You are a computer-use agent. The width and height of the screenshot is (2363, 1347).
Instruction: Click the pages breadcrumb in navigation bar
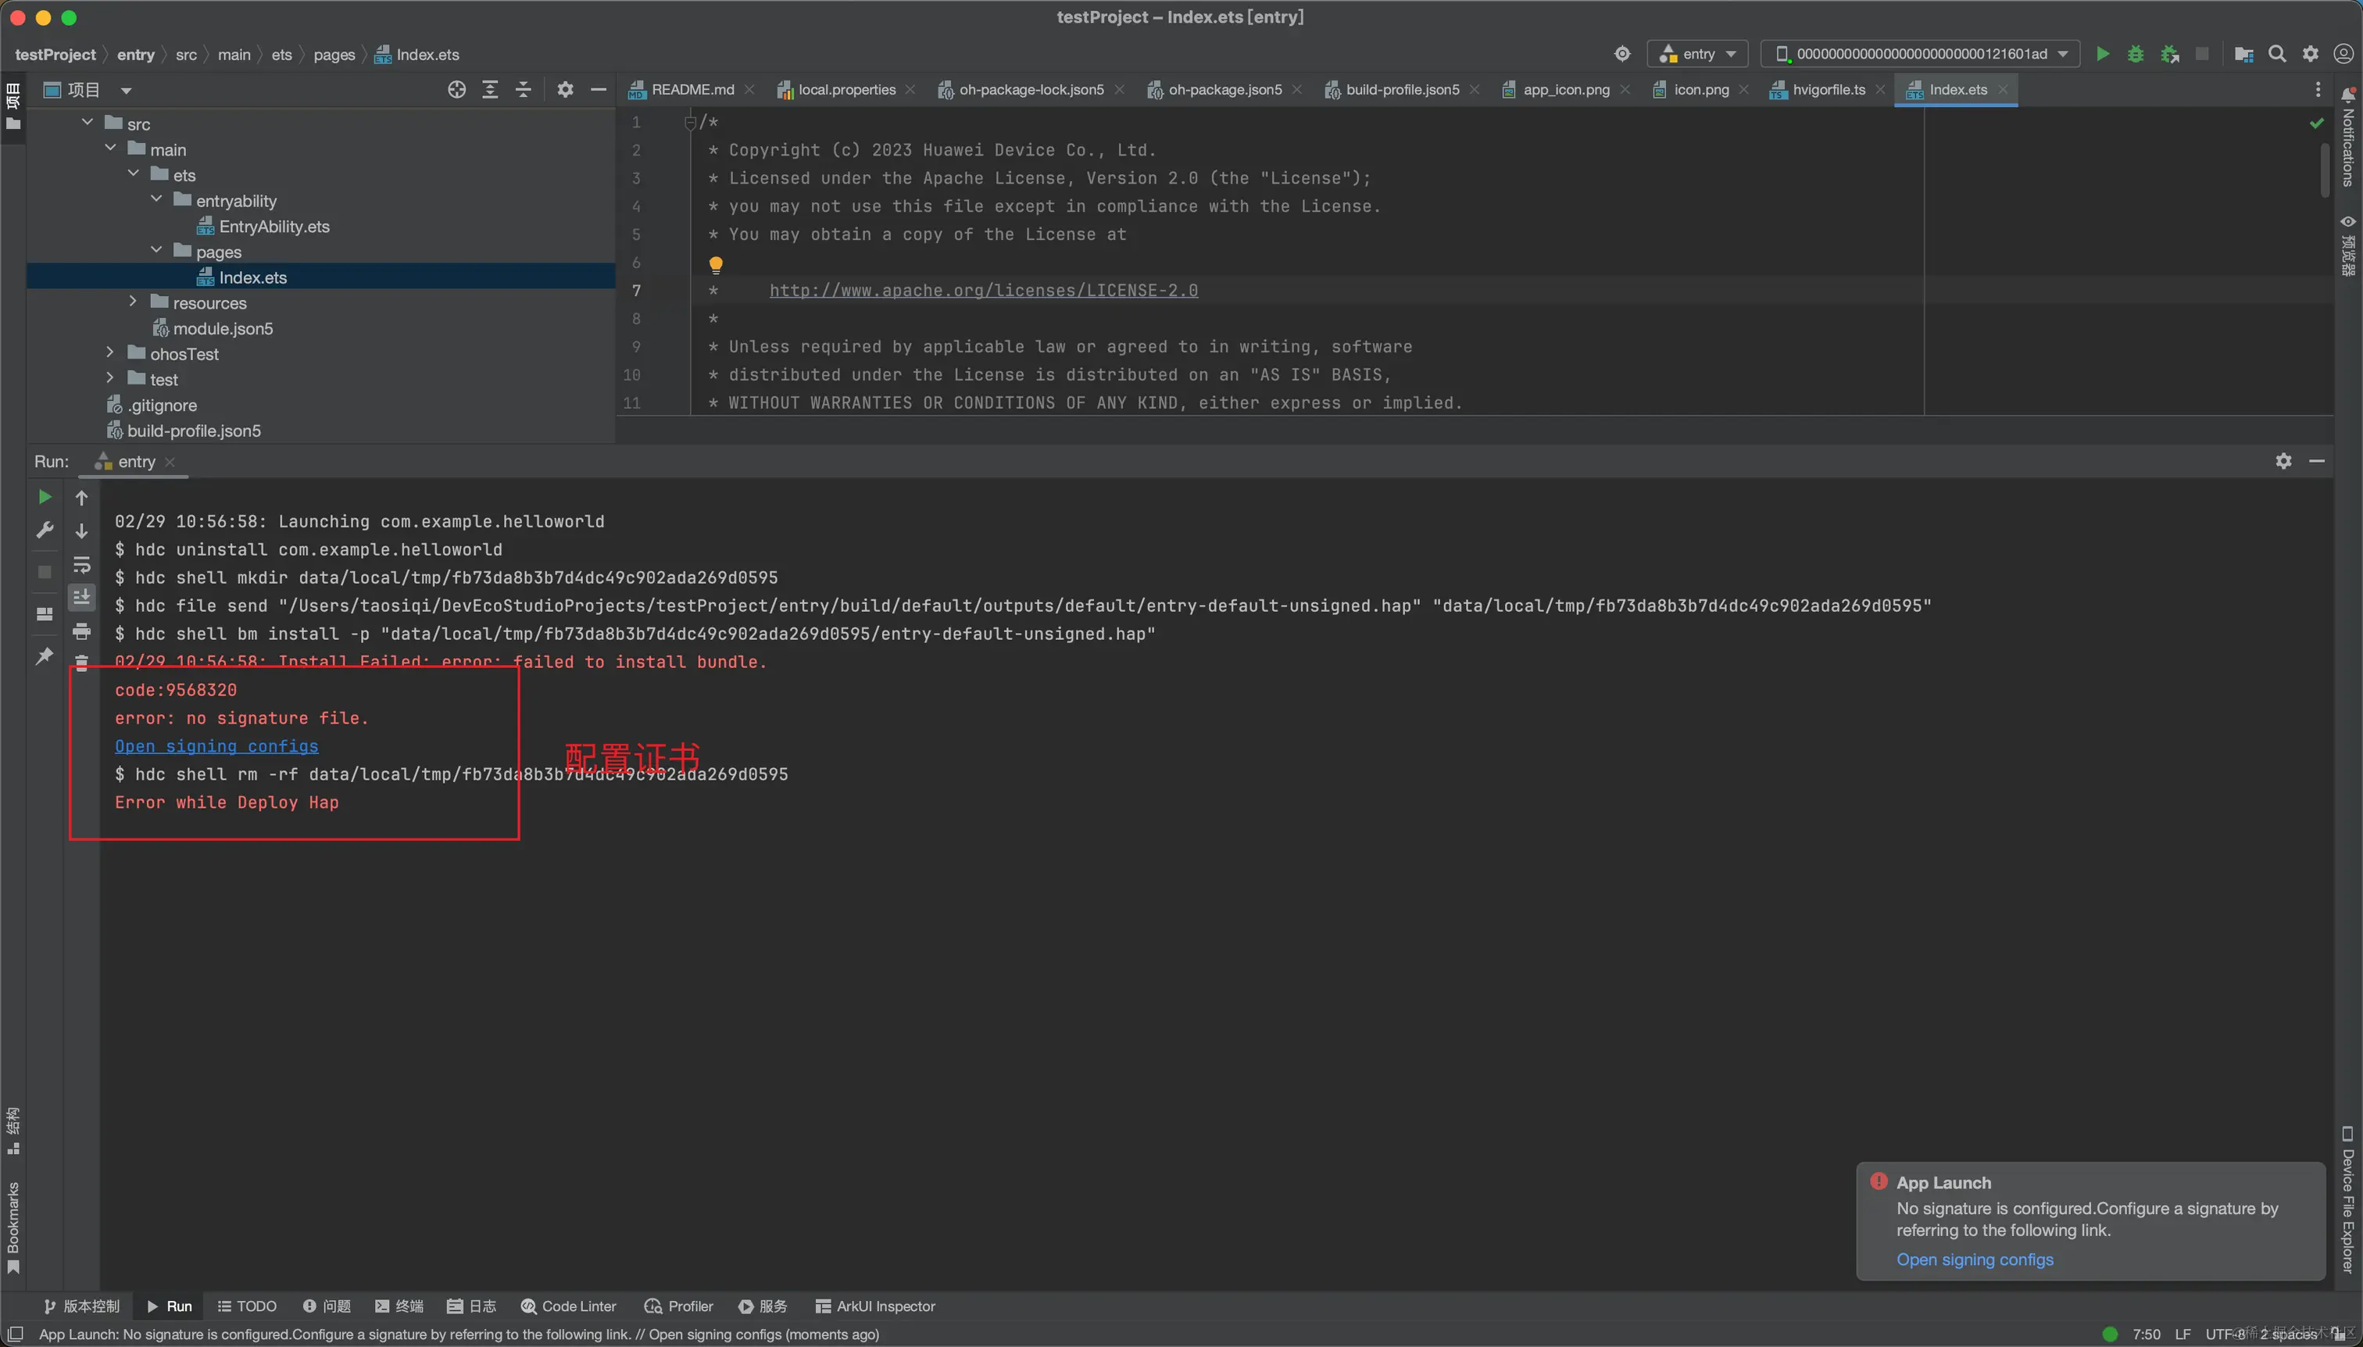pos(334,55)
